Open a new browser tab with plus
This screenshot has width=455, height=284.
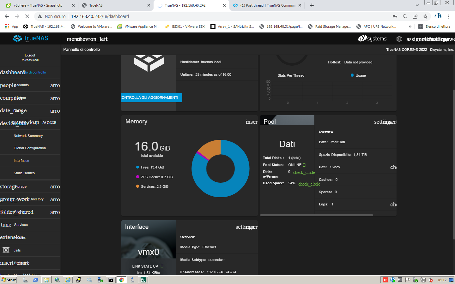(x=312, y=5)
